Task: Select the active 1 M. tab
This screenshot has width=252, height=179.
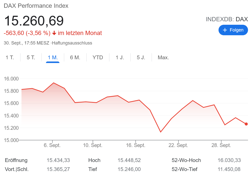Action: [53, 57]
